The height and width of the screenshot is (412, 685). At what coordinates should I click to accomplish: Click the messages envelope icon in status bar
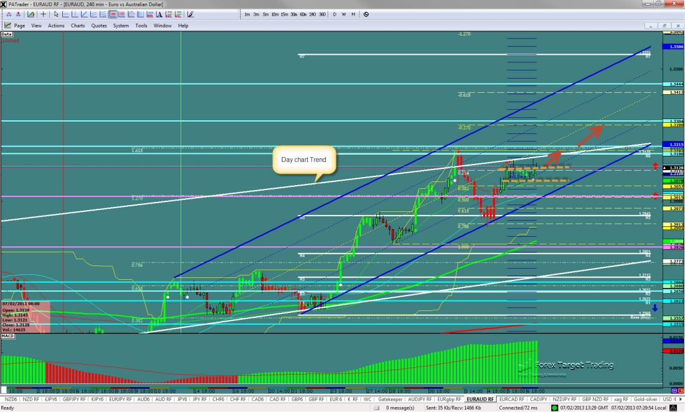click(x=377, y=408)
